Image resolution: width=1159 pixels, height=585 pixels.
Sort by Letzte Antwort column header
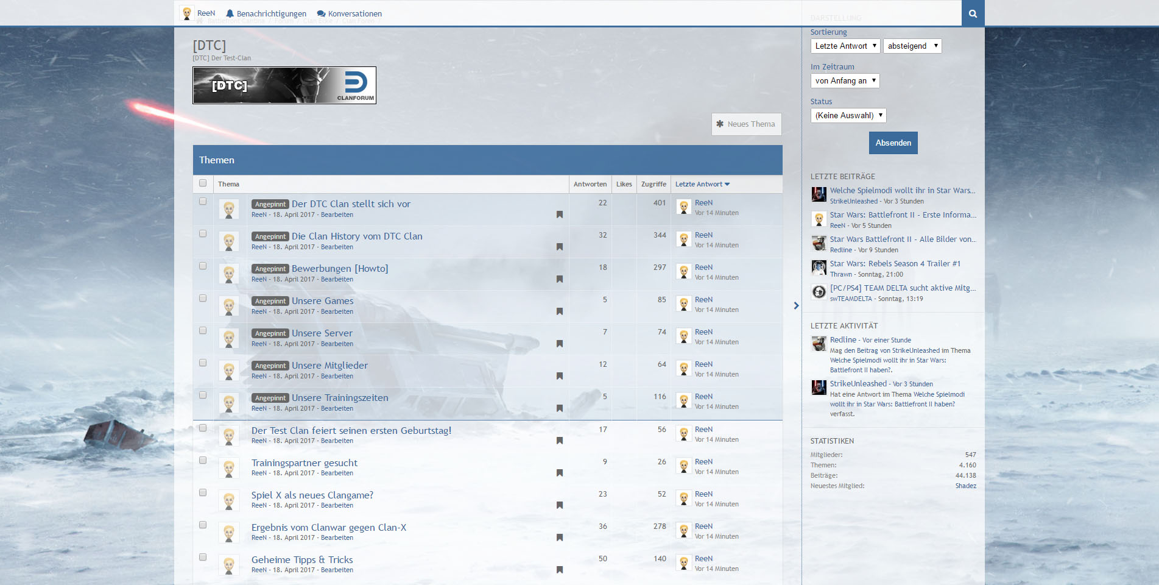click(702, 184)
